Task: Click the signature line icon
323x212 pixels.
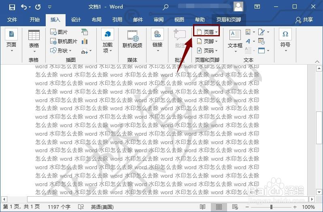Action: point(261,32)
